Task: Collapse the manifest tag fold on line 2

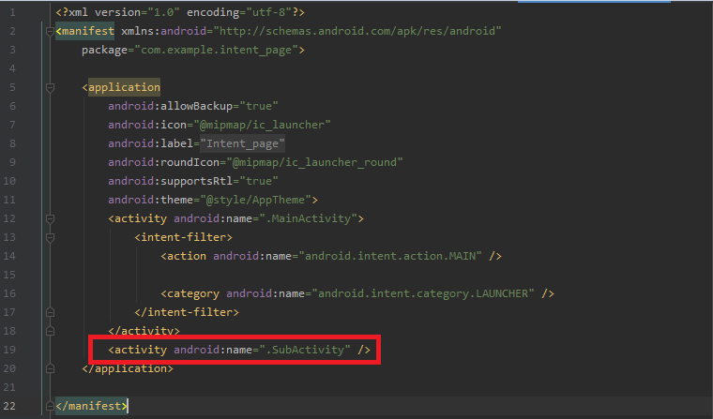Action: pos(50,31)
